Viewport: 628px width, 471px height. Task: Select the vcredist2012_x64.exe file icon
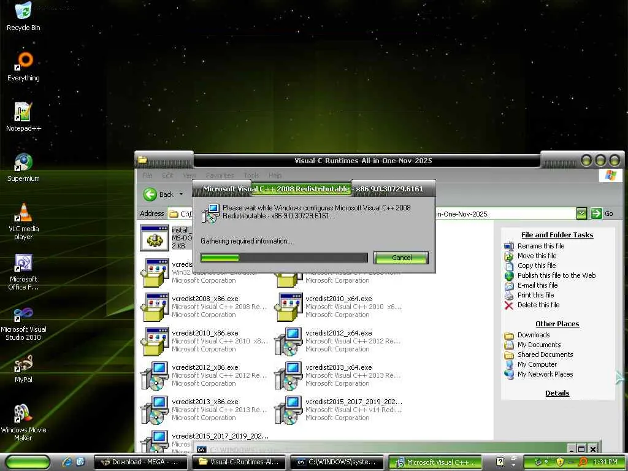pos(288,341)
